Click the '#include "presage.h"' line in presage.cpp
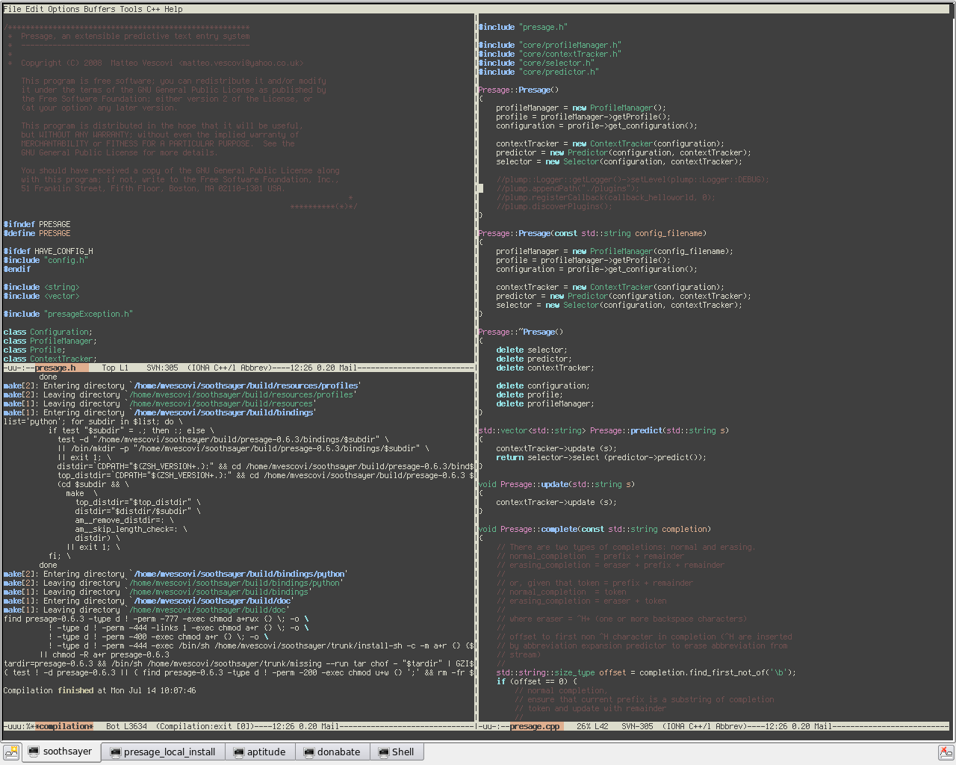The image size is (956, 765). pos(523,27)
